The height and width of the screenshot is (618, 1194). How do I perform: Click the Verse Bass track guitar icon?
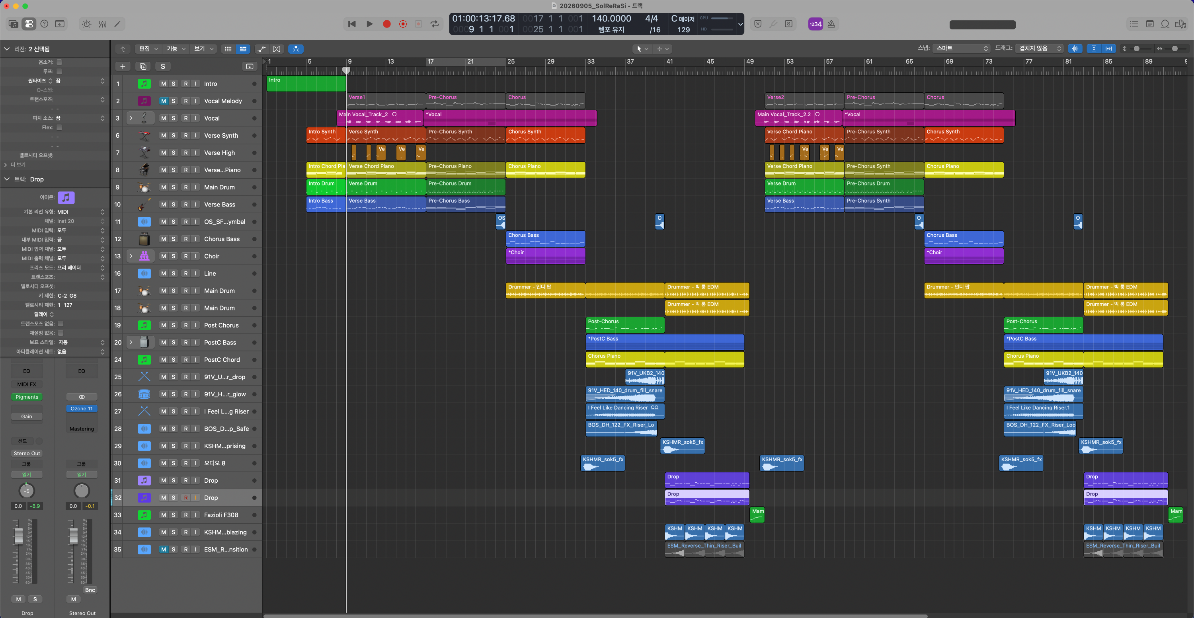point(144,204)
